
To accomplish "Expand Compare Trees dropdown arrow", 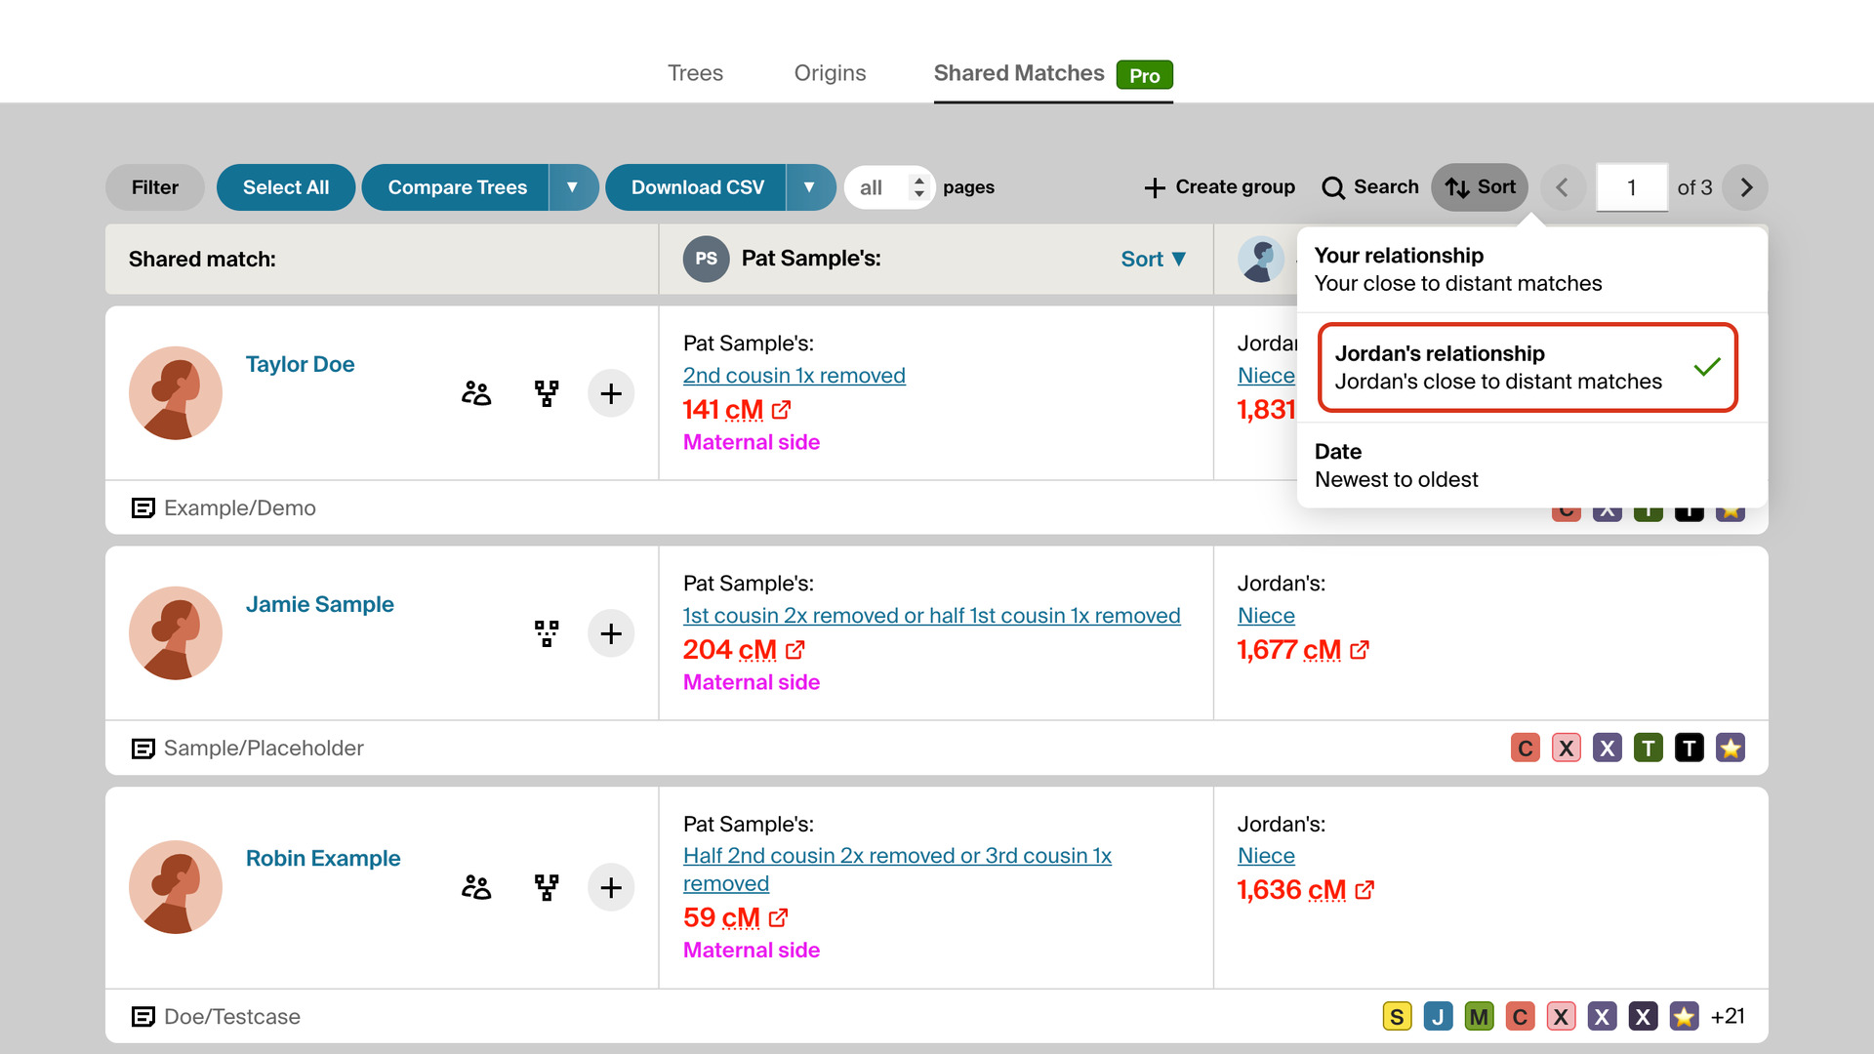I will (573, 187).
